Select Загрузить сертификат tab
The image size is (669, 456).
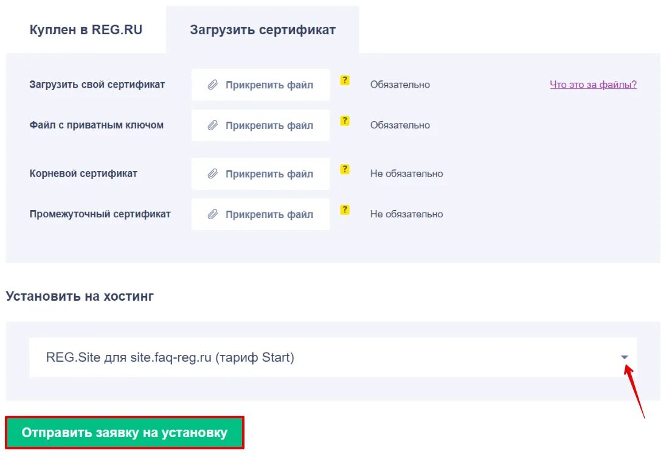pos(263,29)
